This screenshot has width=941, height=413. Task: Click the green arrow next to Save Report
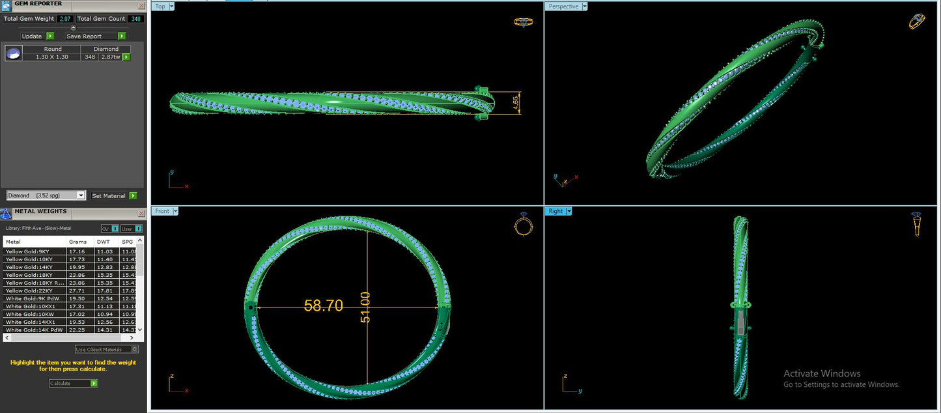(122, 36)
